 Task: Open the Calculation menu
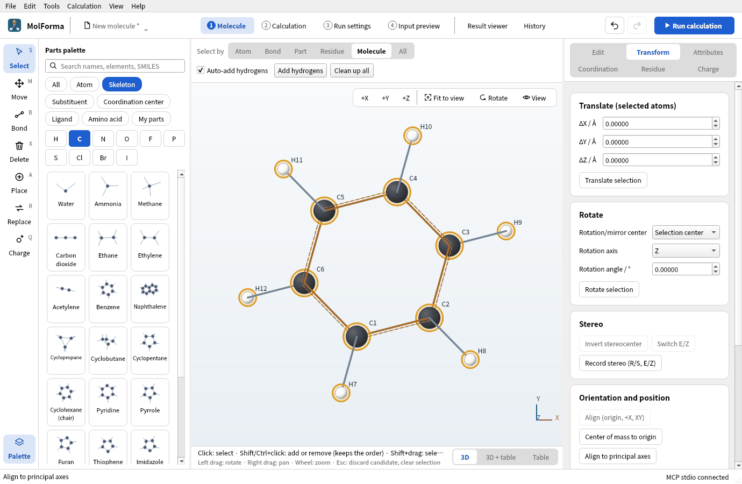click(x=84, y=6)
